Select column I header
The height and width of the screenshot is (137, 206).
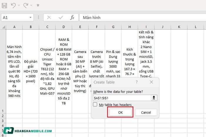pos(146,27)
